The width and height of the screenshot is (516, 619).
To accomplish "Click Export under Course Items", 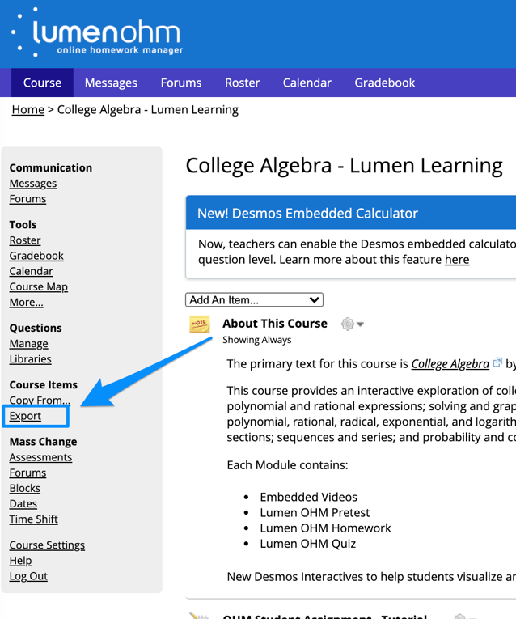I will click(x=25, y=416).
